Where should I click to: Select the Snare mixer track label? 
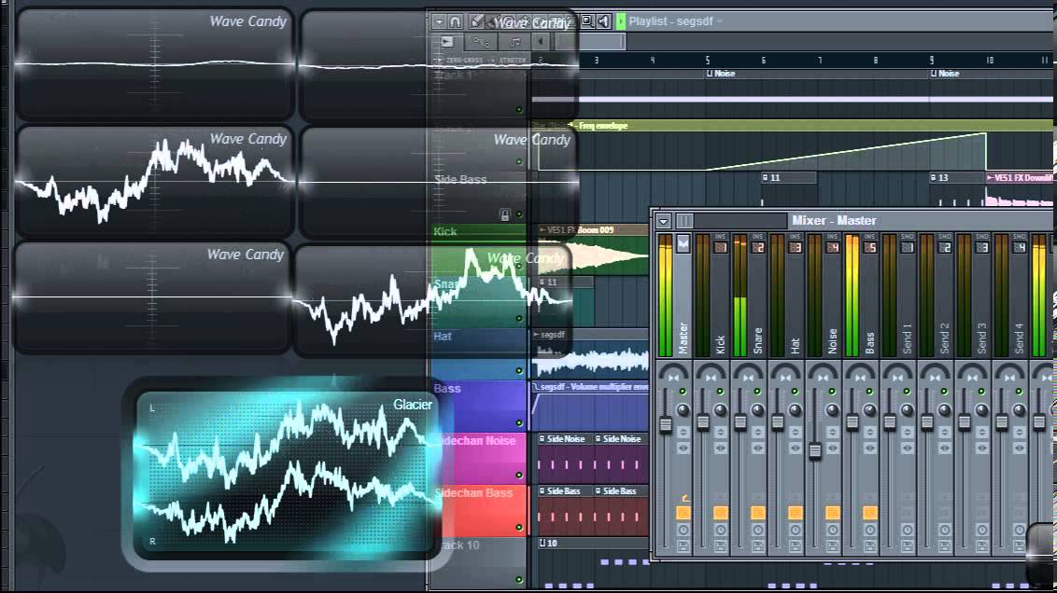coord(757,341)
